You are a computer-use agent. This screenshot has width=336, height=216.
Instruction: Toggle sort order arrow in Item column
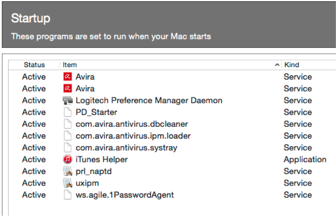click(x=277, y=65)
